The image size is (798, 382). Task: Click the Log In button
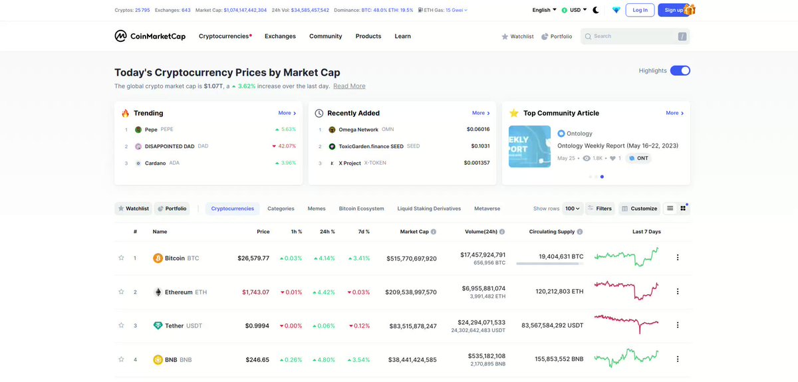[x=640, y=10]
